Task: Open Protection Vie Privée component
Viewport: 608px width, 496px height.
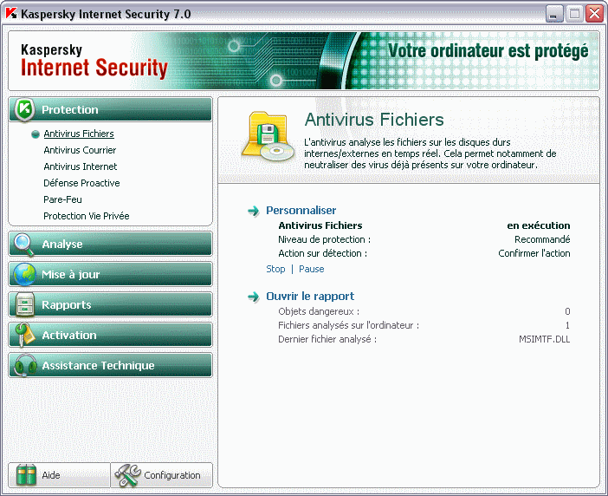Action: click(87, 216)
